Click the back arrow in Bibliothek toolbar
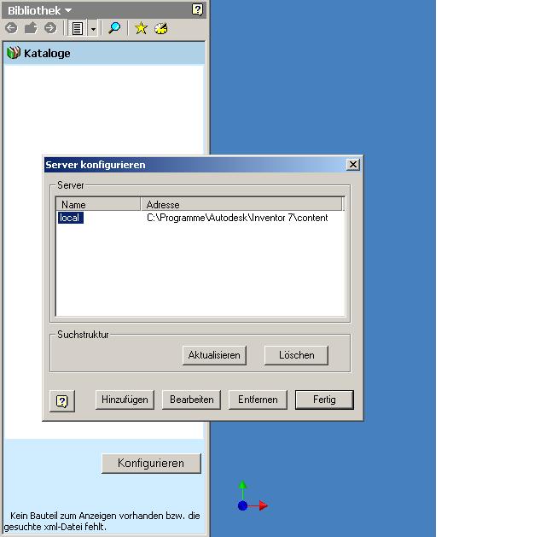 [11, 28]
